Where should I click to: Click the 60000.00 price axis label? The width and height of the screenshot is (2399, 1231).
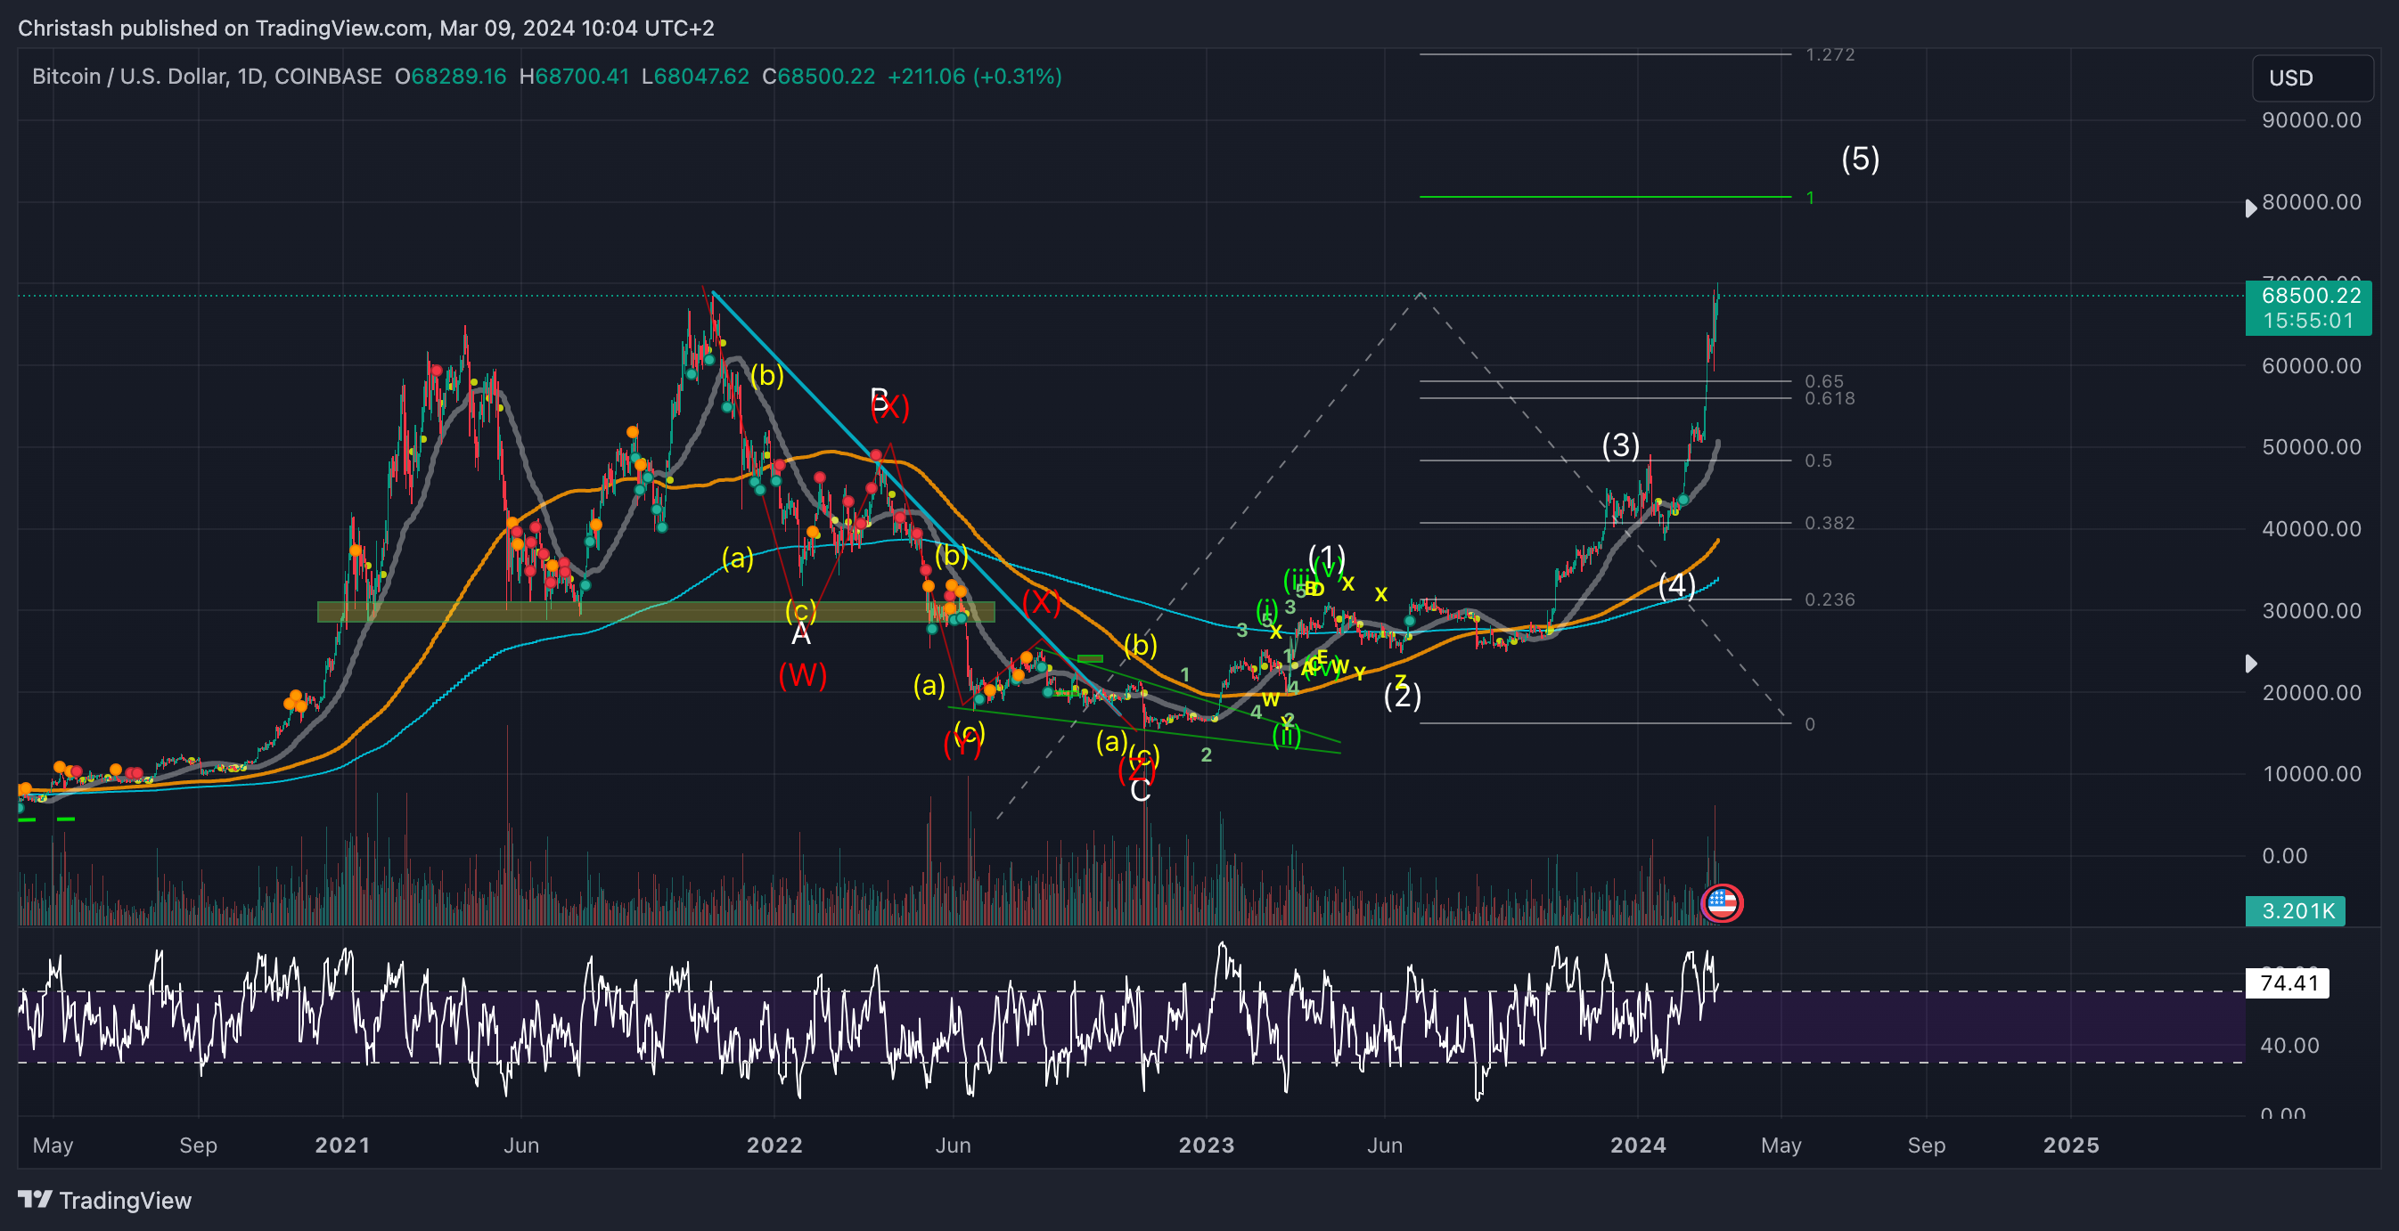[x=2312, y=366]
